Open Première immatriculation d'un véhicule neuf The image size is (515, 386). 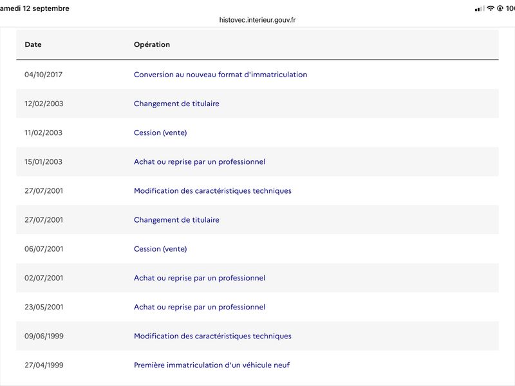click(x=212, y=365)
